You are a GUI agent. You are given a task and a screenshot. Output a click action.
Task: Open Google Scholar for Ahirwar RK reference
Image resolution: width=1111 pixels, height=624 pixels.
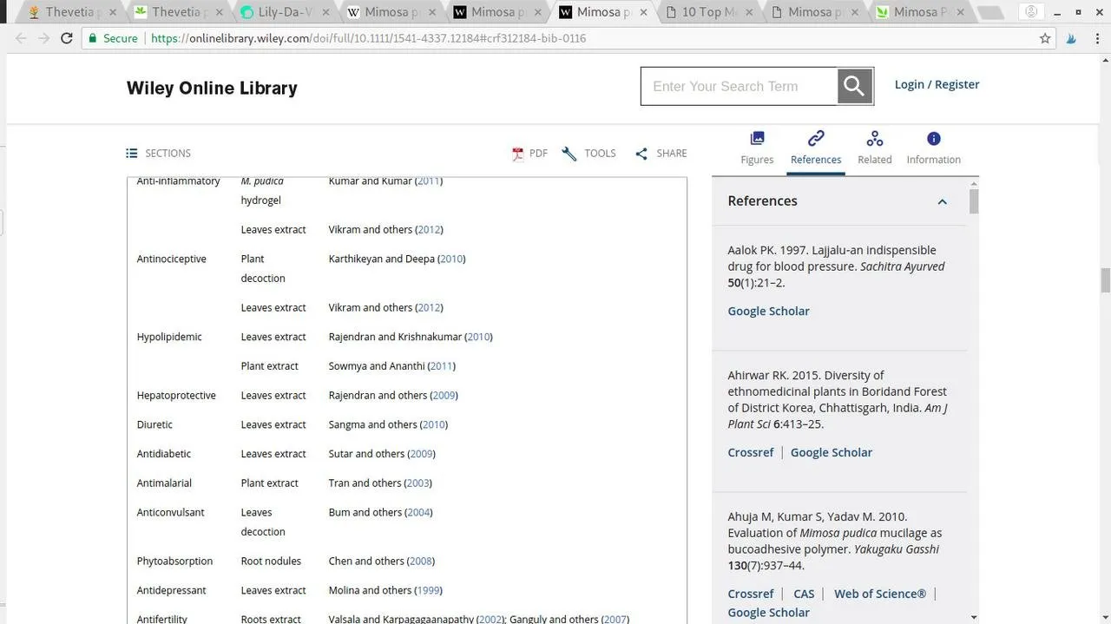[831, 452]
